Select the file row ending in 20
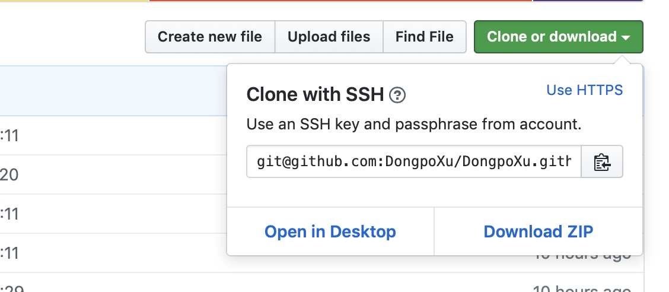Screen dimensions: 669x292 coord(113,174)
